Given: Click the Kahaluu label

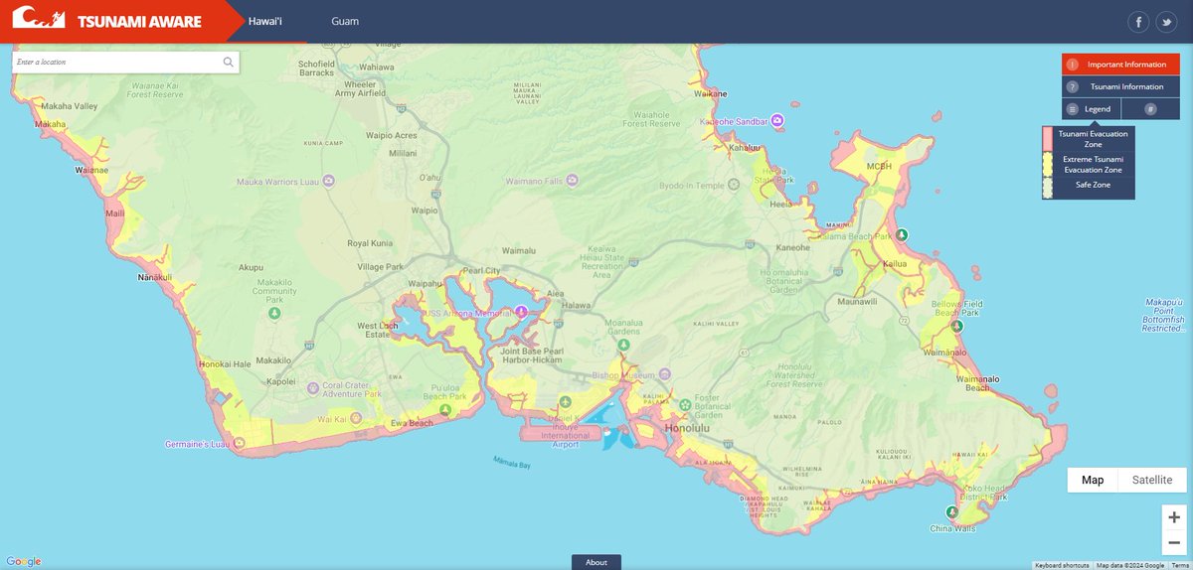Looking at the screenshot, I should coord(745,148).
